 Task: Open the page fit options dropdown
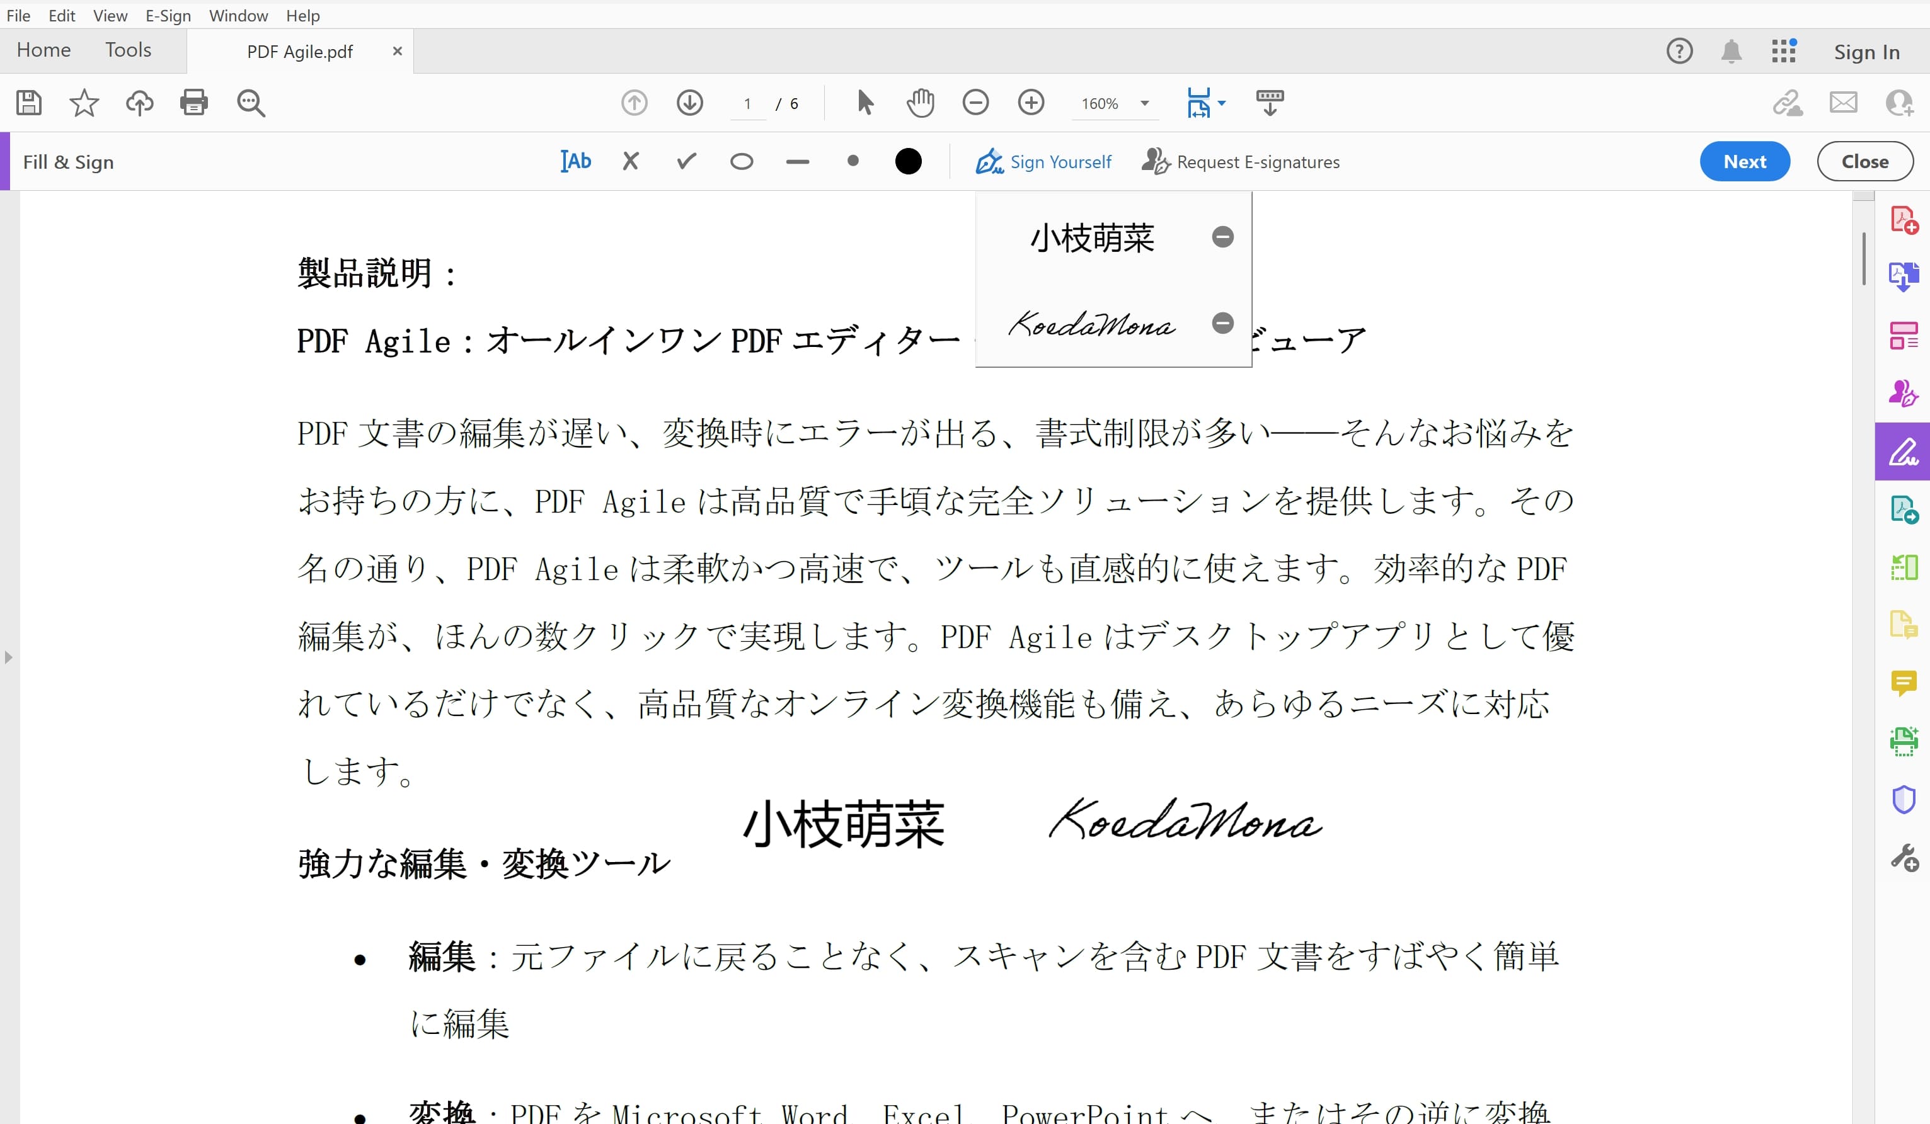point(1221,102)
